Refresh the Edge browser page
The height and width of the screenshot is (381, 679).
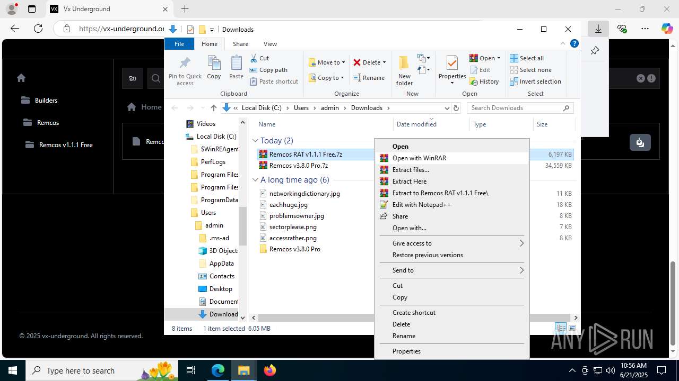(38, 29)
